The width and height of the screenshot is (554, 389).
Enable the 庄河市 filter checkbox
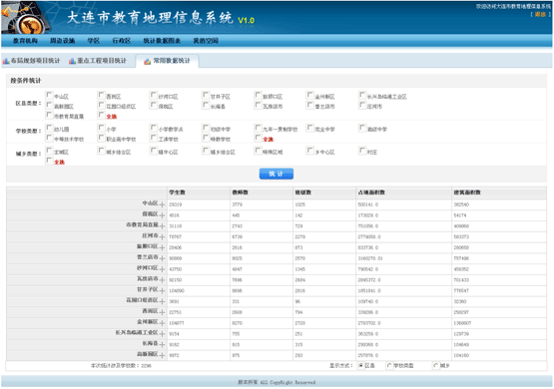click(362, 105)
